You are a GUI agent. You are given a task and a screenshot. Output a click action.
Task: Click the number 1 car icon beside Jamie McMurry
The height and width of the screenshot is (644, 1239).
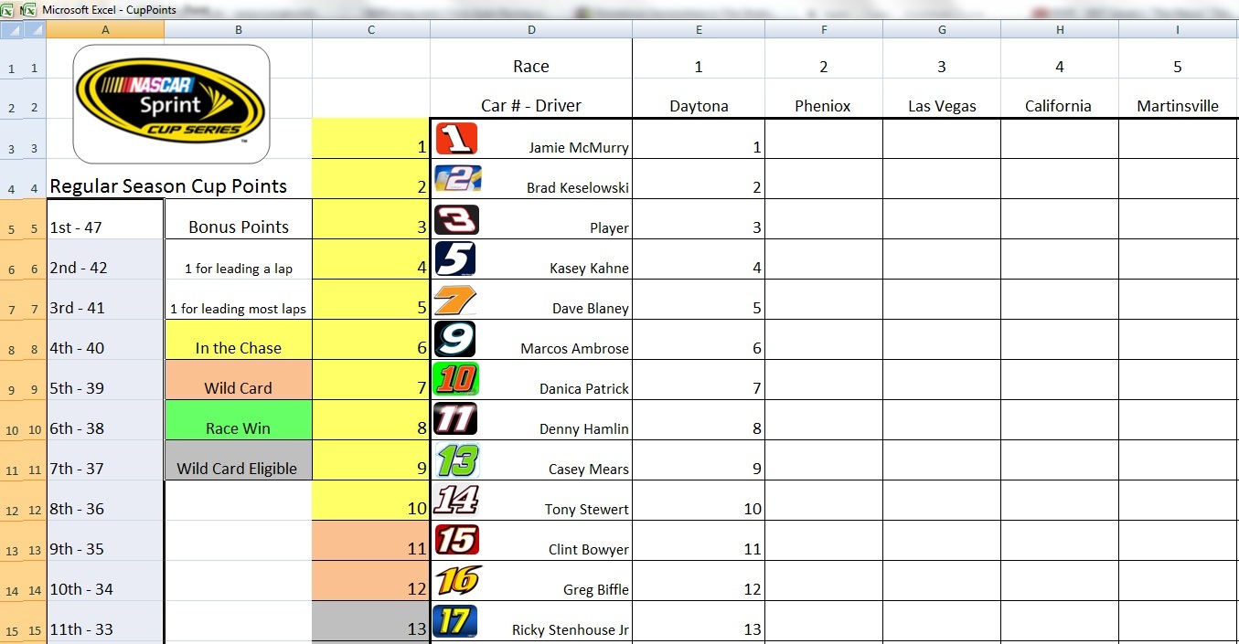456,138
